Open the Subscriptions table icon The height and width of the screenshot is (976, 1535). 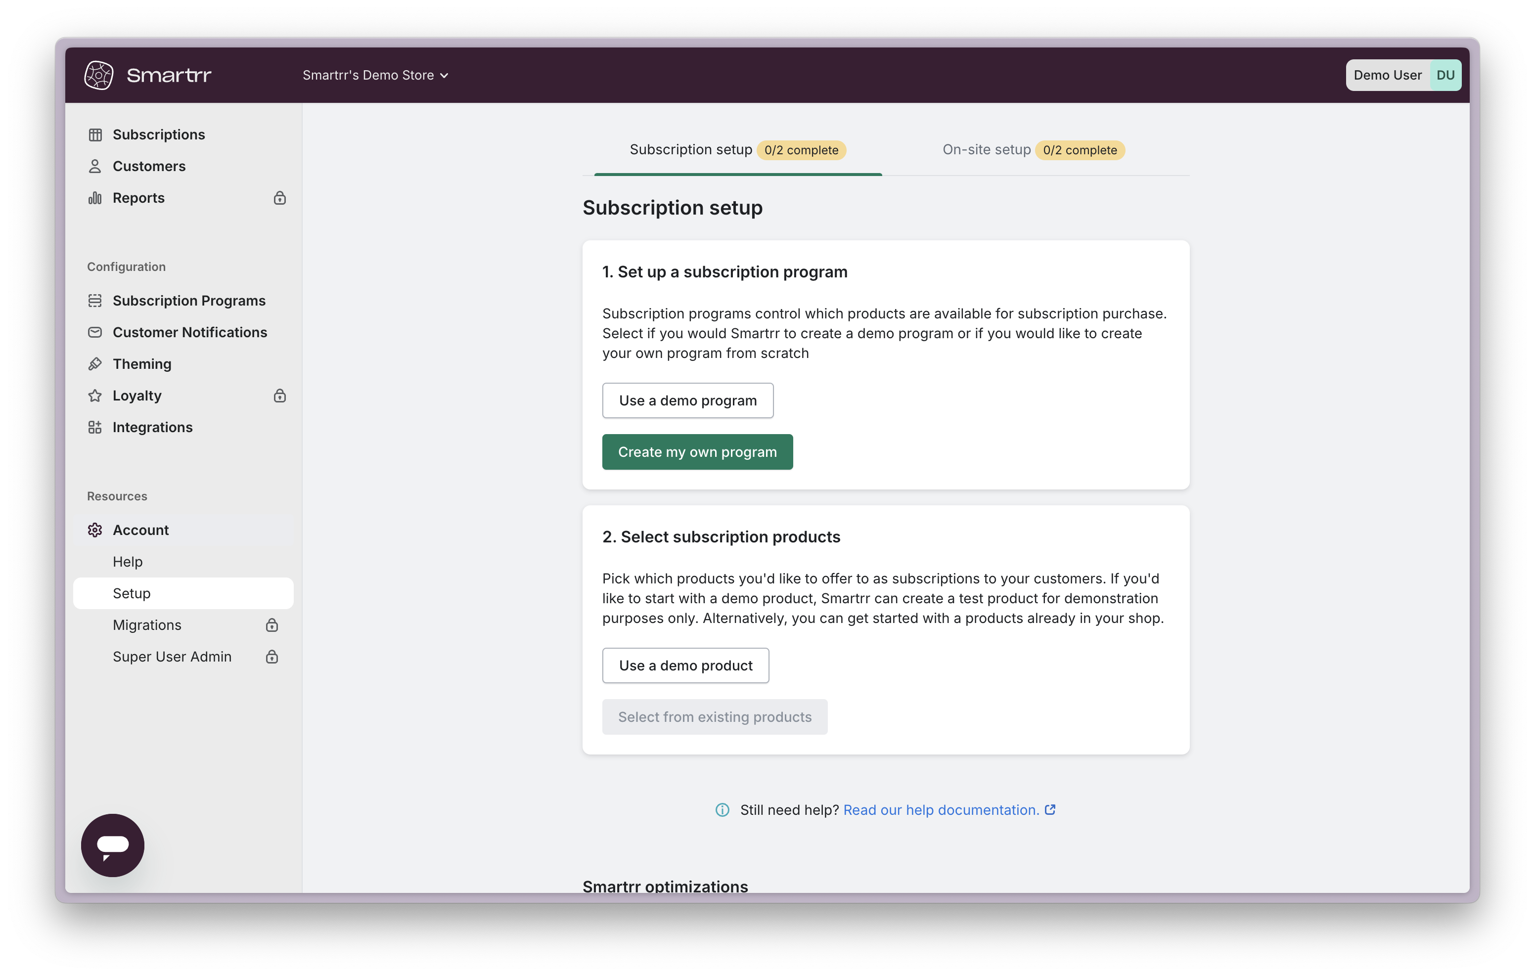tap(95, 134)
